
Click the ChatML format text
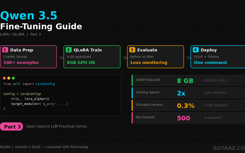click(15, 57)
